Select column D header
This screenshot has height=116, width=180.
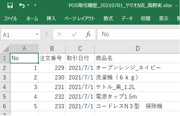coord(137,49)
